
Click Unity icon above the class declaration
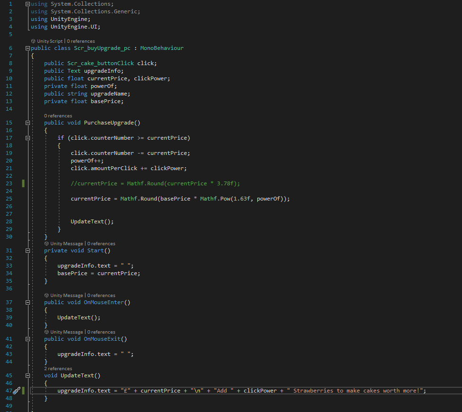point(33,41)
